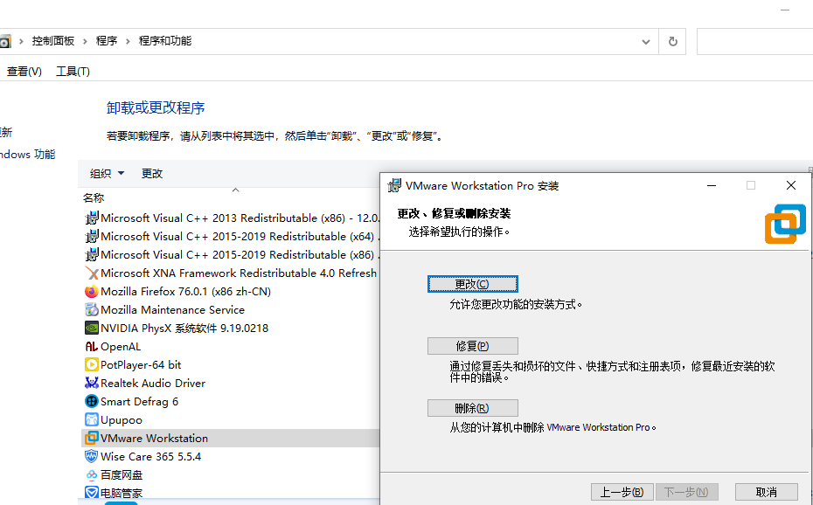Click the Upupoo icon
The image size is (813, 505).
click(91, 419)
